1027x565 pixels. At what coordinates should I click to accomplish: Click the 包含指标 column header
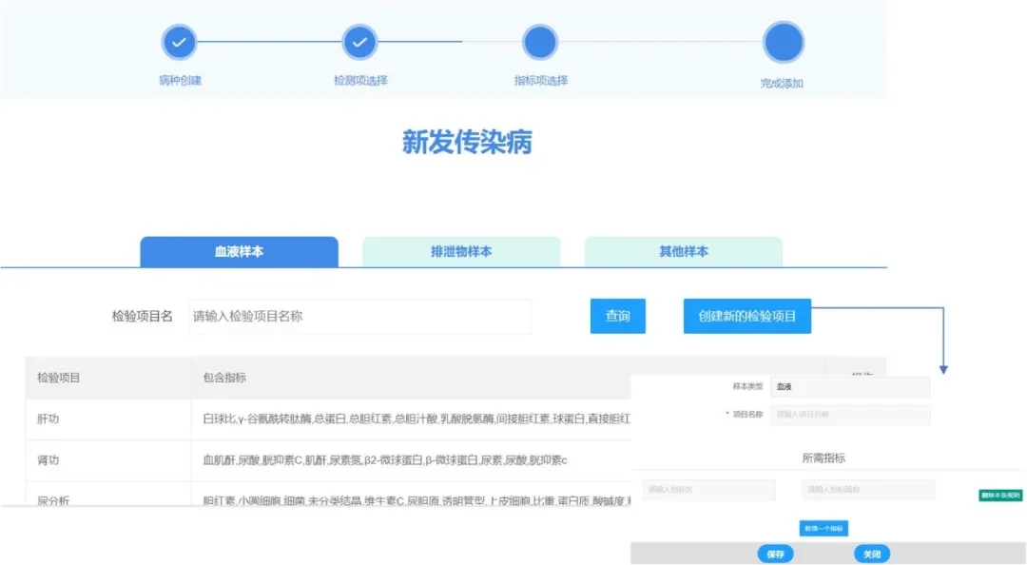pyautogui.click(x=224, y=378)
